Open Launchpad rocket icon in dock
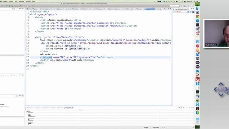 (198, 13)
